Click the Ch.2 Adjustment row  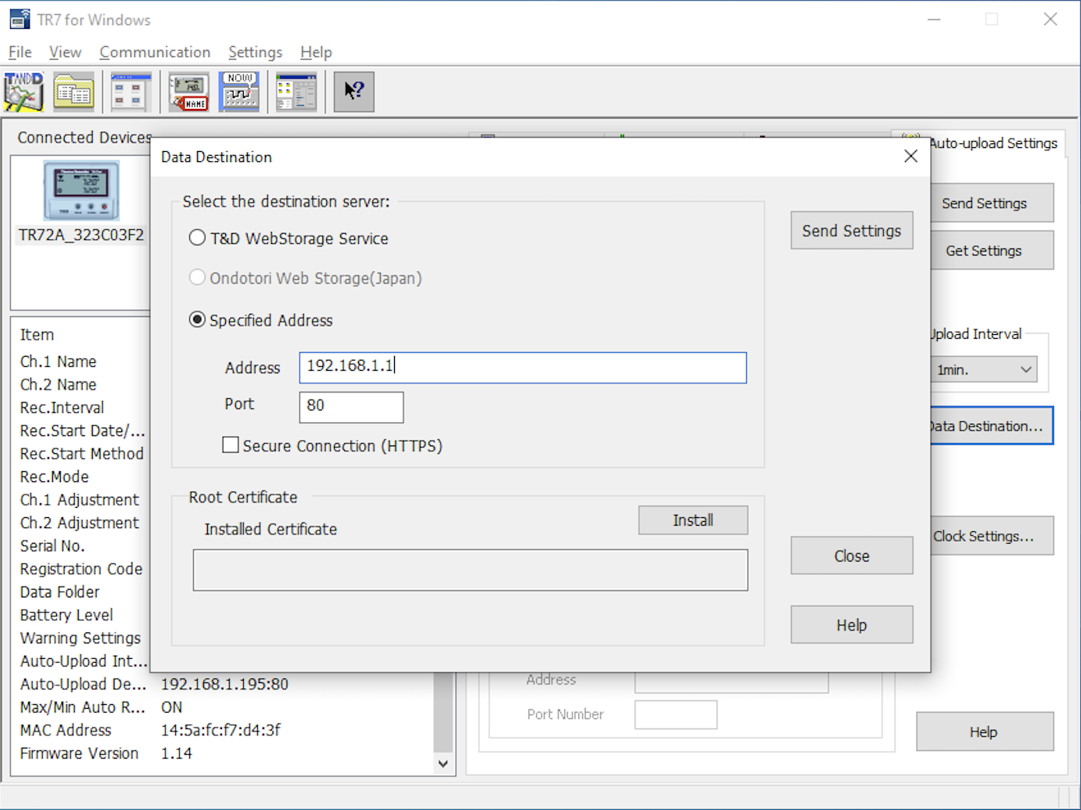click(79, 523)
